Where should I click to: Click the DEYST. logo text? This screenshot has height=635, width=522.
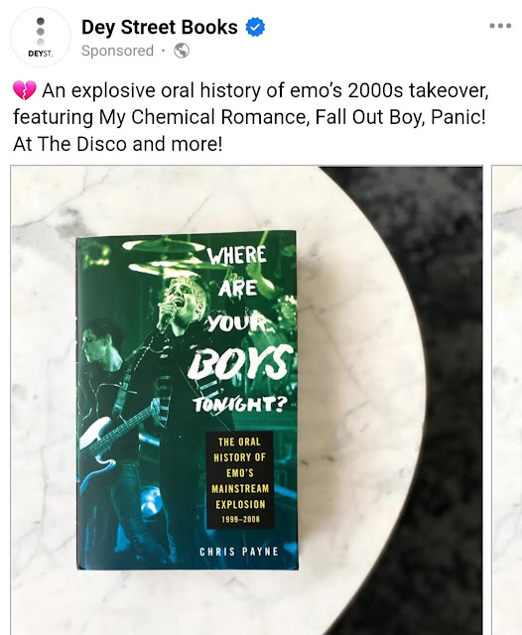pyautogui.click(x=41, y=54)
